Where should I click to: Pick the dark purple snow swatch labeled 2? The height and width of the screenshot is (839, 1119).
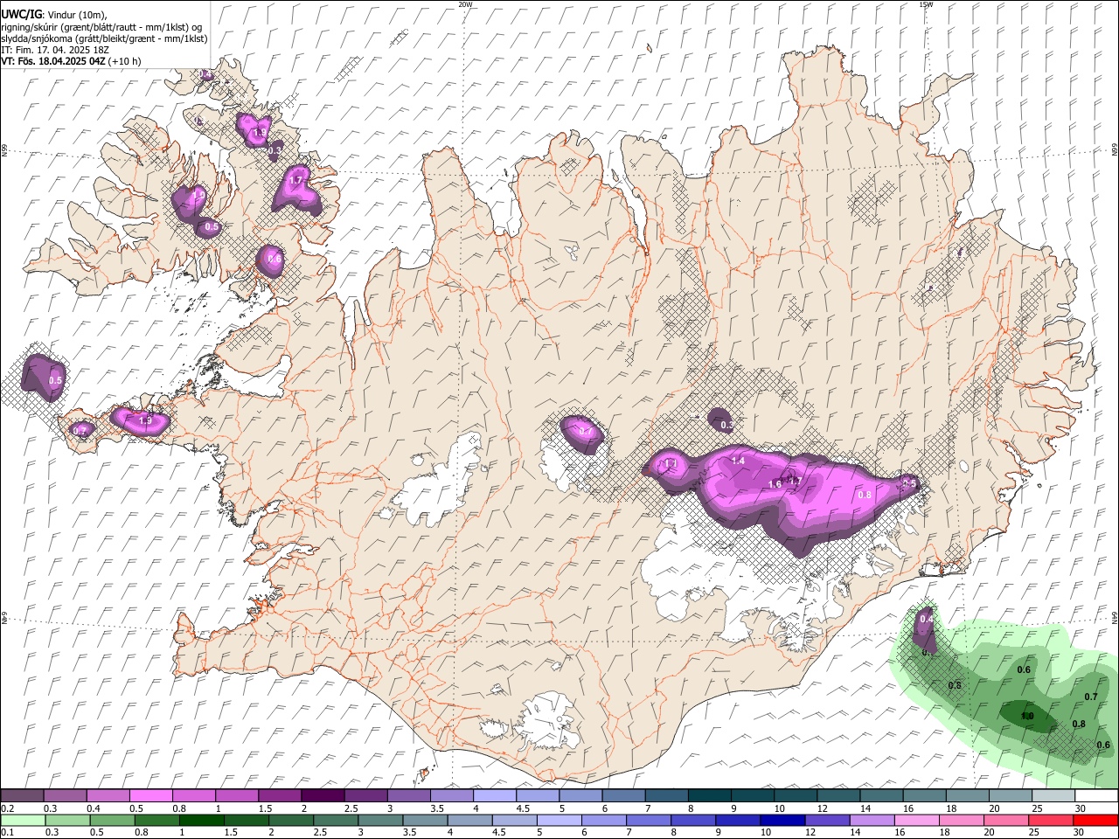coord(322,796)
